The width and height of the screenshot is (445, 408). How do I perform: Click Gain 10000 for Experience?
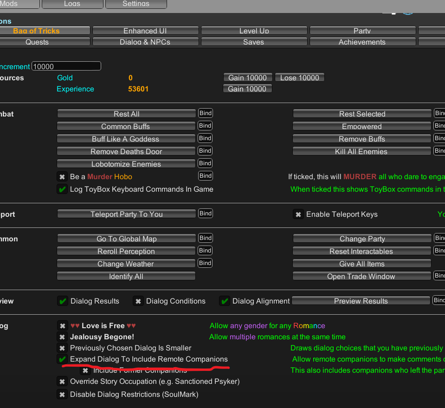click(247, 89)
